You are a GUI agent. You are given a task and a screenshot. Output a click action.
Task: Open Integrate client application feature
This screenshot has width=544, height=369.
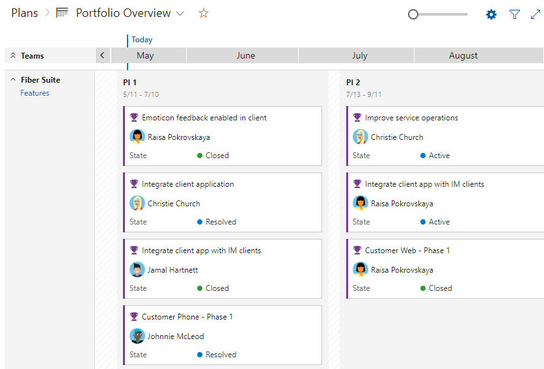pyautogui.click(x=187, y=184)
